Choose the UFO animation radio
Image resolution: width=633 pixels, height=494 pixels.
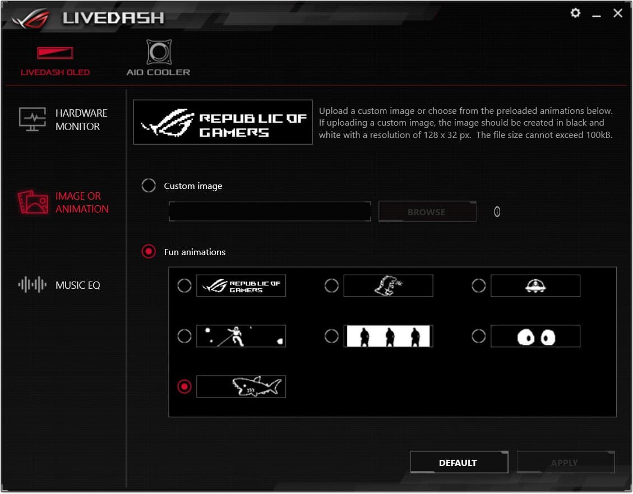coord(479,286)
